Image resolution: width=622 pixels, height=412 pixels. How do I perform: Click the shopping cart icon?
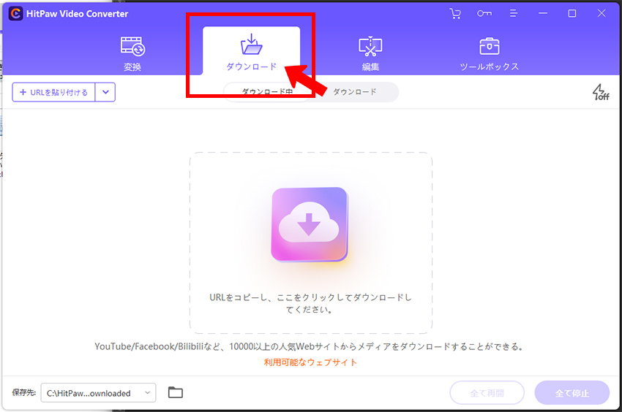click(x=455, y=13)
